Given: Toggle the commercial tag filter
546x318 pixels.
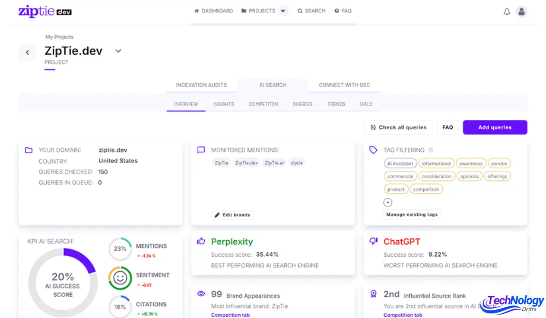Looking at the screenshot, I should pos(400,176).
